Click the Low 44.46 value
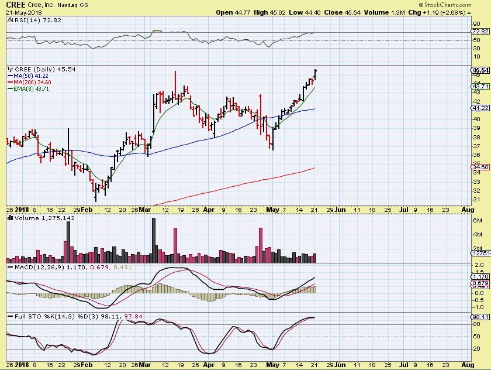Viewport: 491px width, 370px height. pos(305,12)
